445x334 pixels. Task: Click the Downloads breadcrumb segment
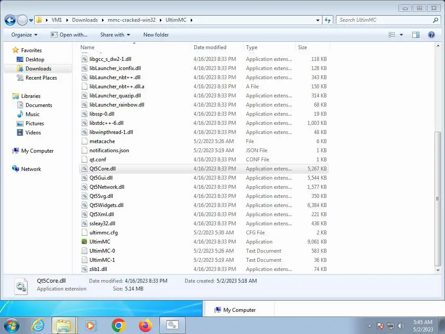[x=85, y=20]
